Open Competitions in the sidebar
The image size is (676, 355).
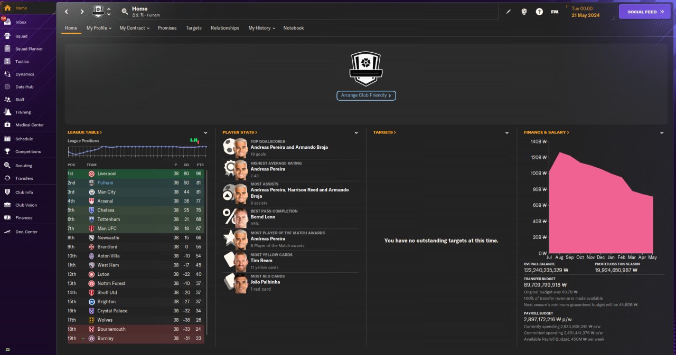point(28,152)
